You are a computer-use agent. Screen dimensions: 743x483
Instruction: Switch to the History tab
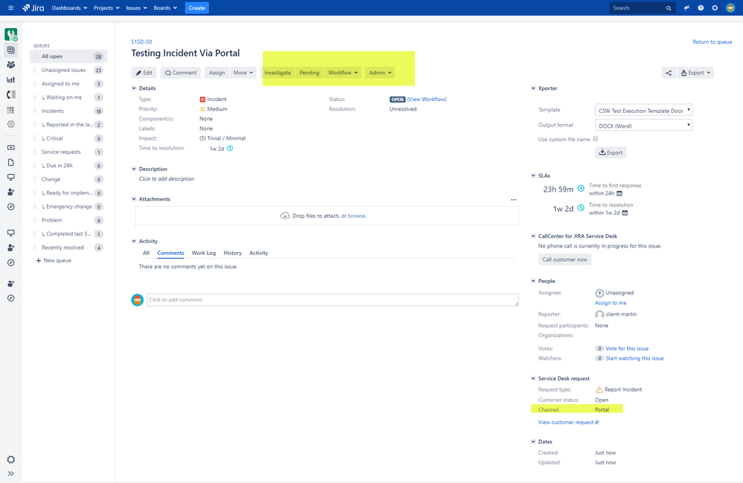click(233, 253)
